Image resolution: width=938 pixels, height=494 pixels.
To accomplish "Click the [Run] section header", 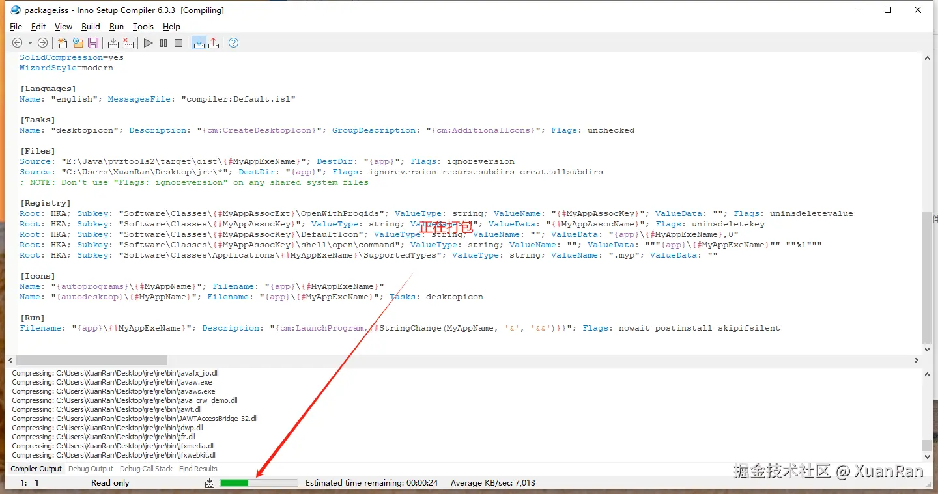I will [33, 318].
